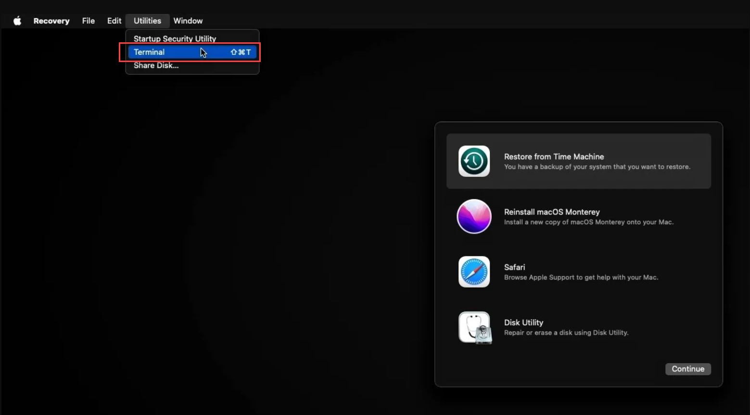750x415 pixels.
Task: Select the Safari option title
Action: tap(514, 267)
